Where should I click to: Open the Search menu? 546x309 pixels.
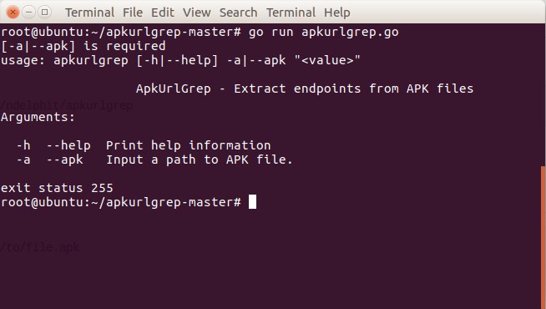(238, 13)
